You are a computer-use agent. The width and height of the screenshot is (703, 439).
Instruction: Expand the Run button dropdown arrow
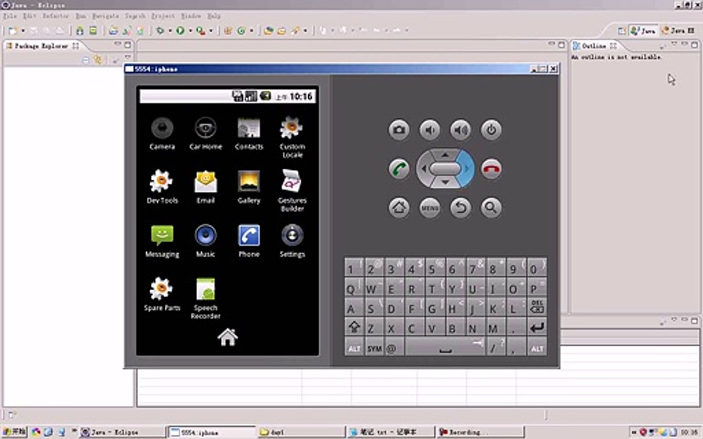(x=190, y=30)
